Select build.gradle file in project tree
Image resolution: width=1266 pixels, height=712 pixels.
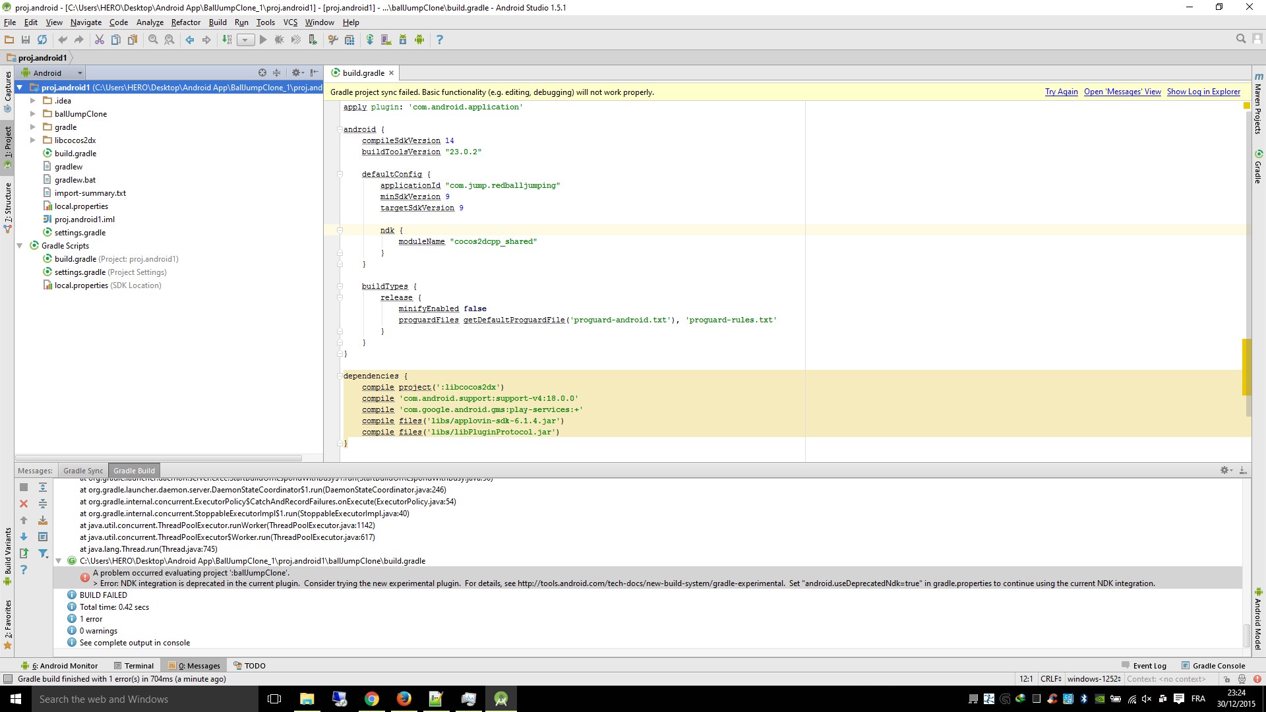pos(75,154)
